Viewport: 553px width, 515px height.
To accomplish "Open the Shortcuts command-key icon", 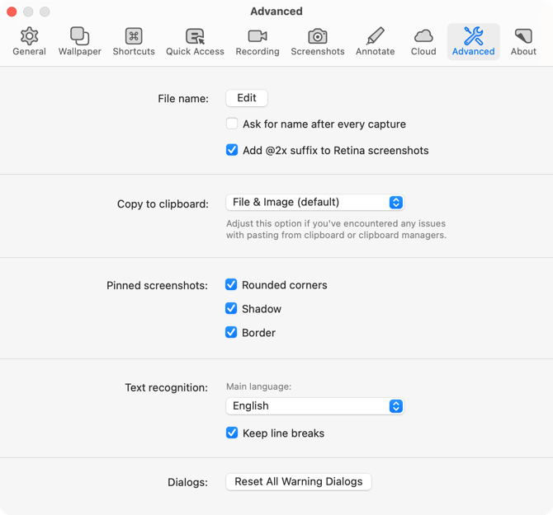I will pyautogui.click(x=134, y=36).
